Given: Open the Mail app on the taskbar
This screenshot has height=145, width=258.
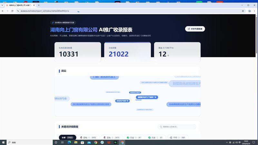Looking at the screenshot, I should tap(89, 142).
